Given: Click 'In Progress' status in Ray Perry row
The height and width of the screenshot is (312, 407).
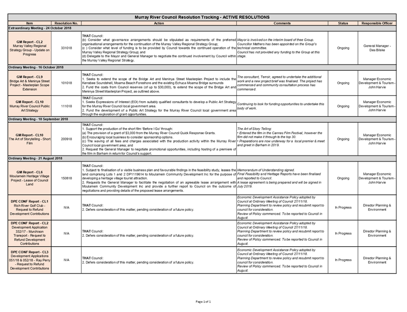Looking at the screenshot, I should pyautogui.click(x=343, y=260).
